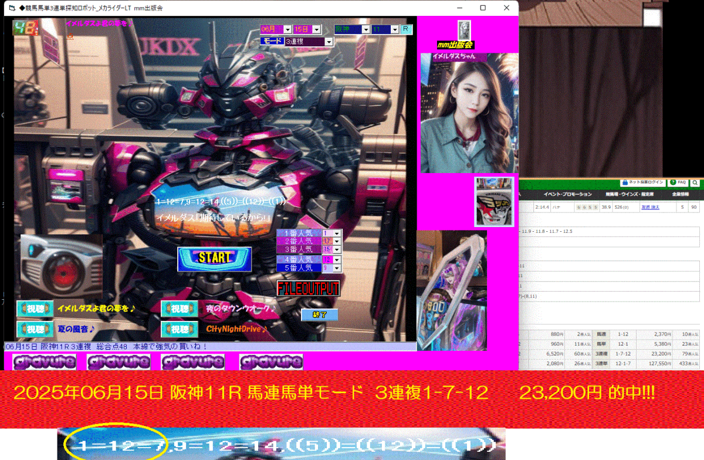Click the purple hexagon gadget image
Screen dimensions: 704x460
[452, 290]
